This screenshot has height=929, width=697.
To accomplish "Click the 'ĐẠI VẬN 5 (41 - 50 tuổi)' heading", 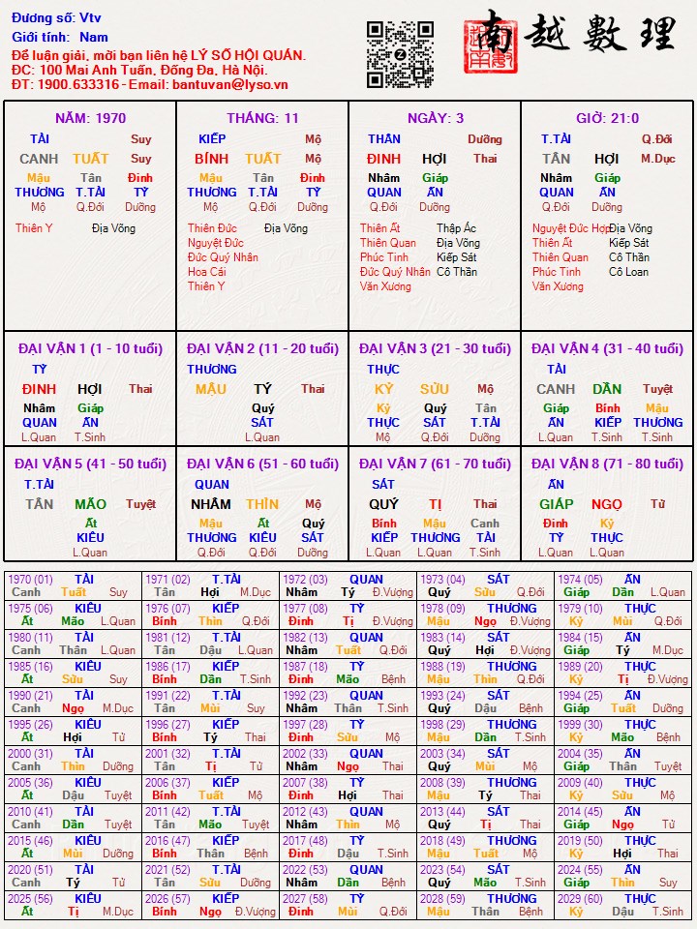I will tap(90, 464).
